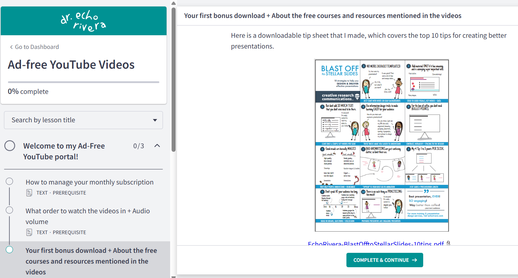
Task: Open What order to watch the videos lesson
Action: (x=88, y=216)
